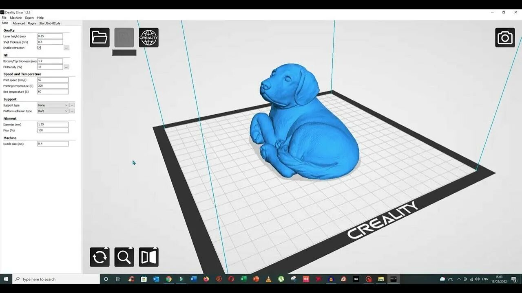
Task: Click the Shell thickness input field
Action: click(50, 42)
